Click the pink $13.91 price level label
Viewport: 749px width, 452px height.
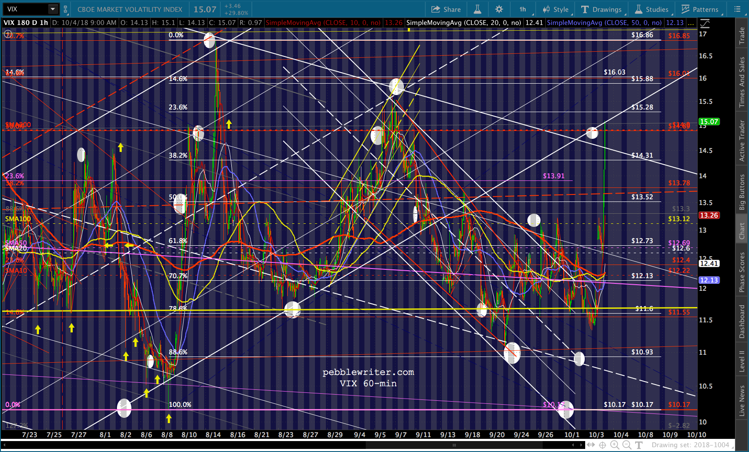(x=554, y=176)
